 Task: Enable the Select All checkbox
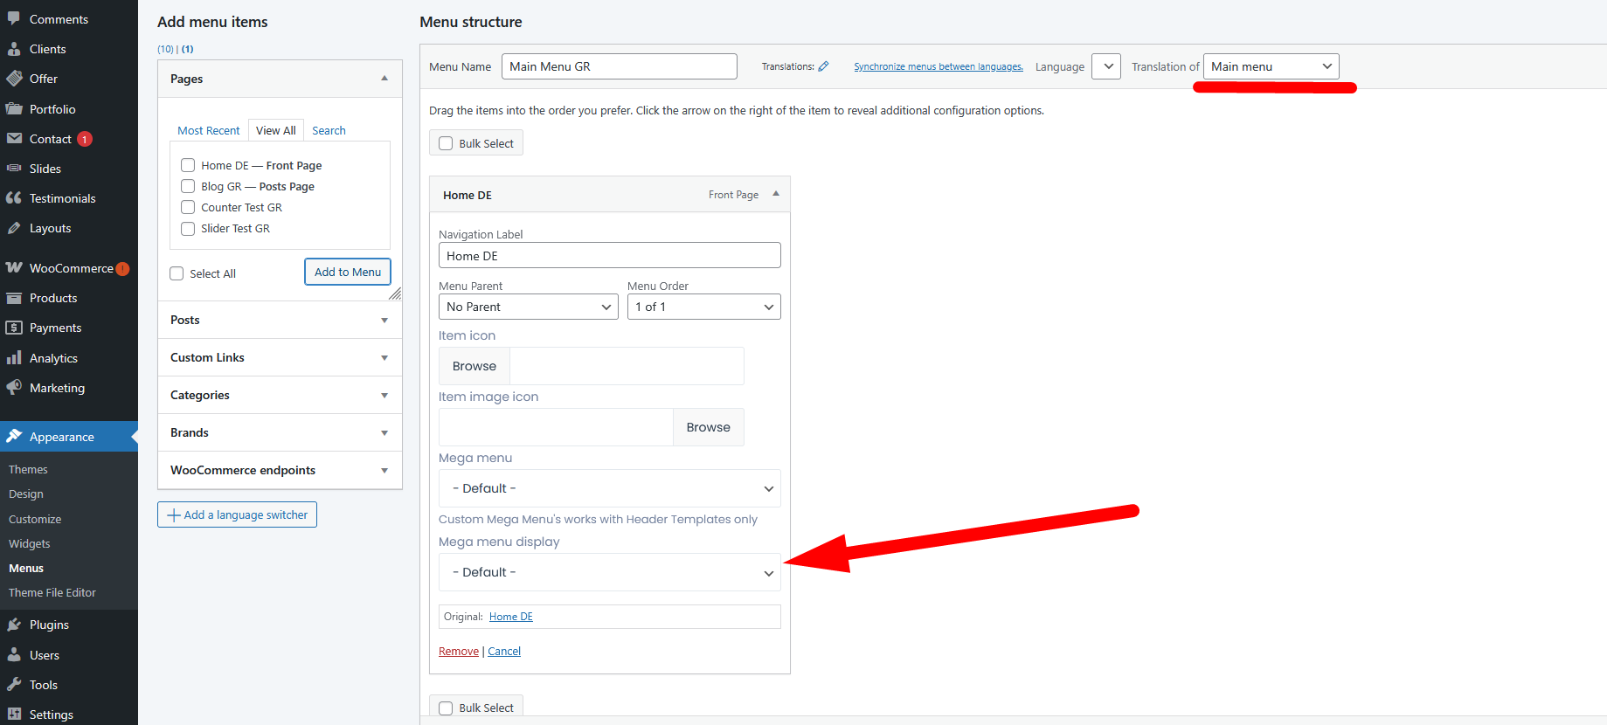(177, 273)
